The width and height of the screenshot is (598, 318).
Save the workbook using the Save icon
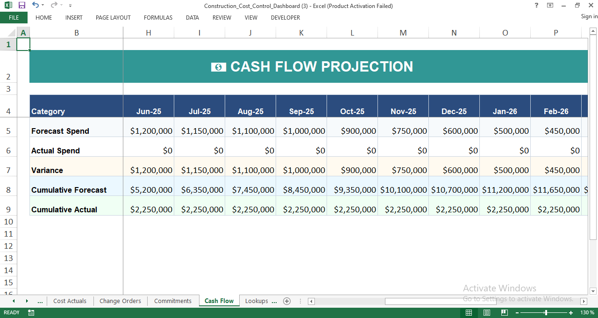click(x=21, y=5)
